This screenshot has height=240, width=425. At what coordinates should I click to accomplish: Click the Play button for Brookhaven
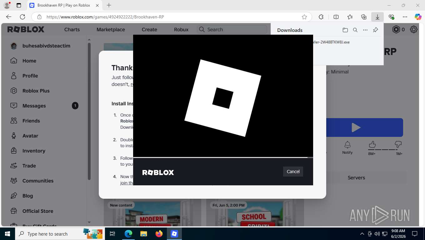tap(356, 127)
